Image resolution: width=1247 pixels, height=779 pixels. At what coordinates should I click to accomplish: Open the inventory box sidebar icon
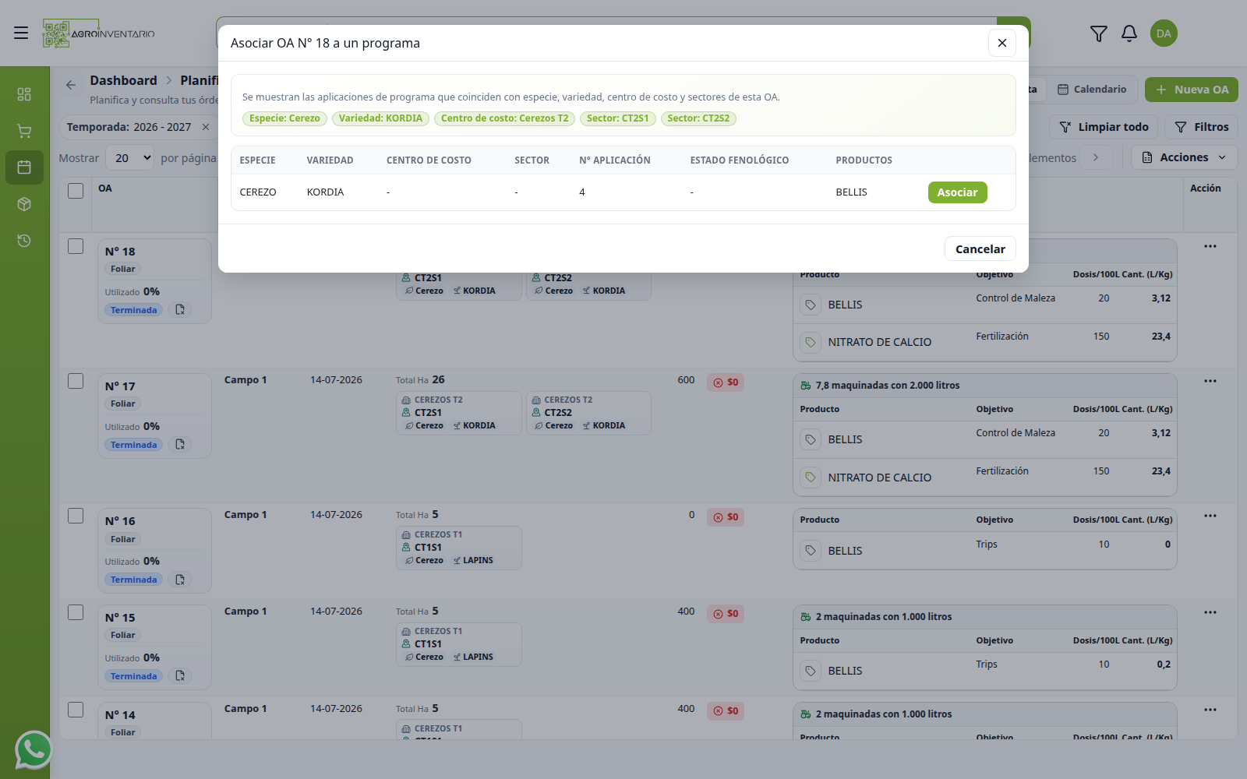(24, 204)
